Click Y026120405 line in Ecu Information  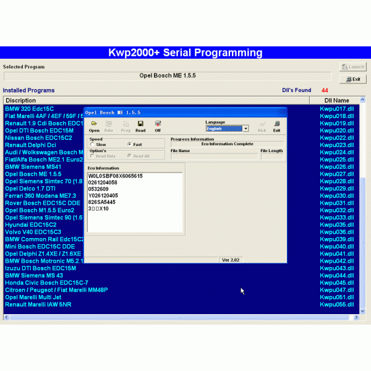tap(103, 195)
